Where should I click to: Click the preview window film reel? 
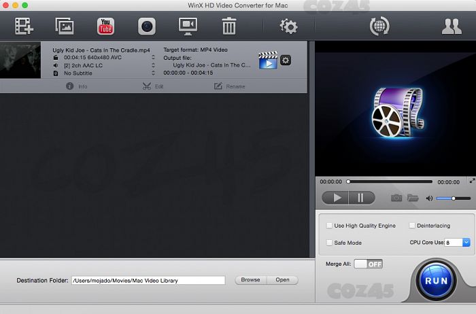(x=397, y=112)
